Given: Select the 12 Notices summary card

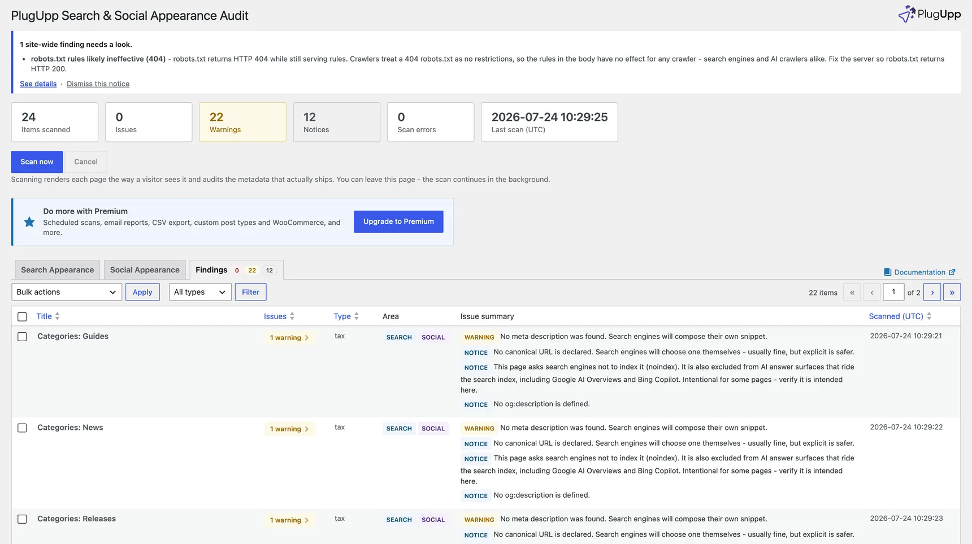Looking at the screenshot, I should (336, 122).
